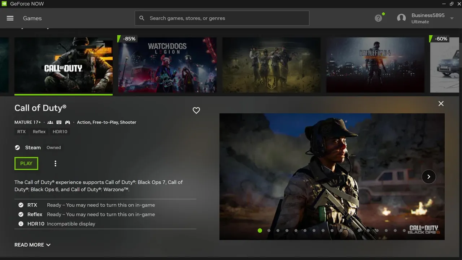462x260 pixels.
Task: Click the multiplayer people icon
Action: 50,122
